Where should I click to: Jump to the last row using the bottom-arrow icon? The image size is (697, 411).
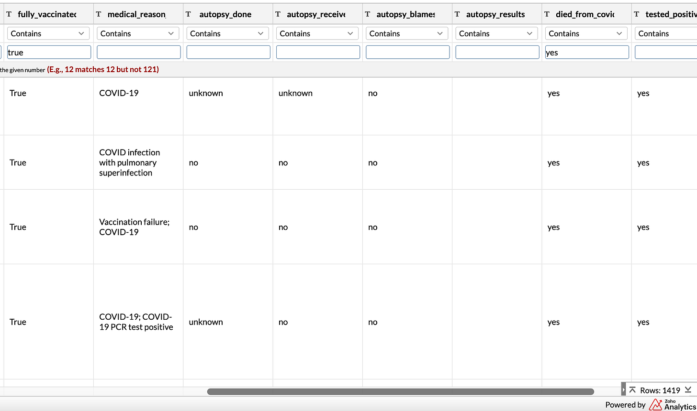coord(688,390)
